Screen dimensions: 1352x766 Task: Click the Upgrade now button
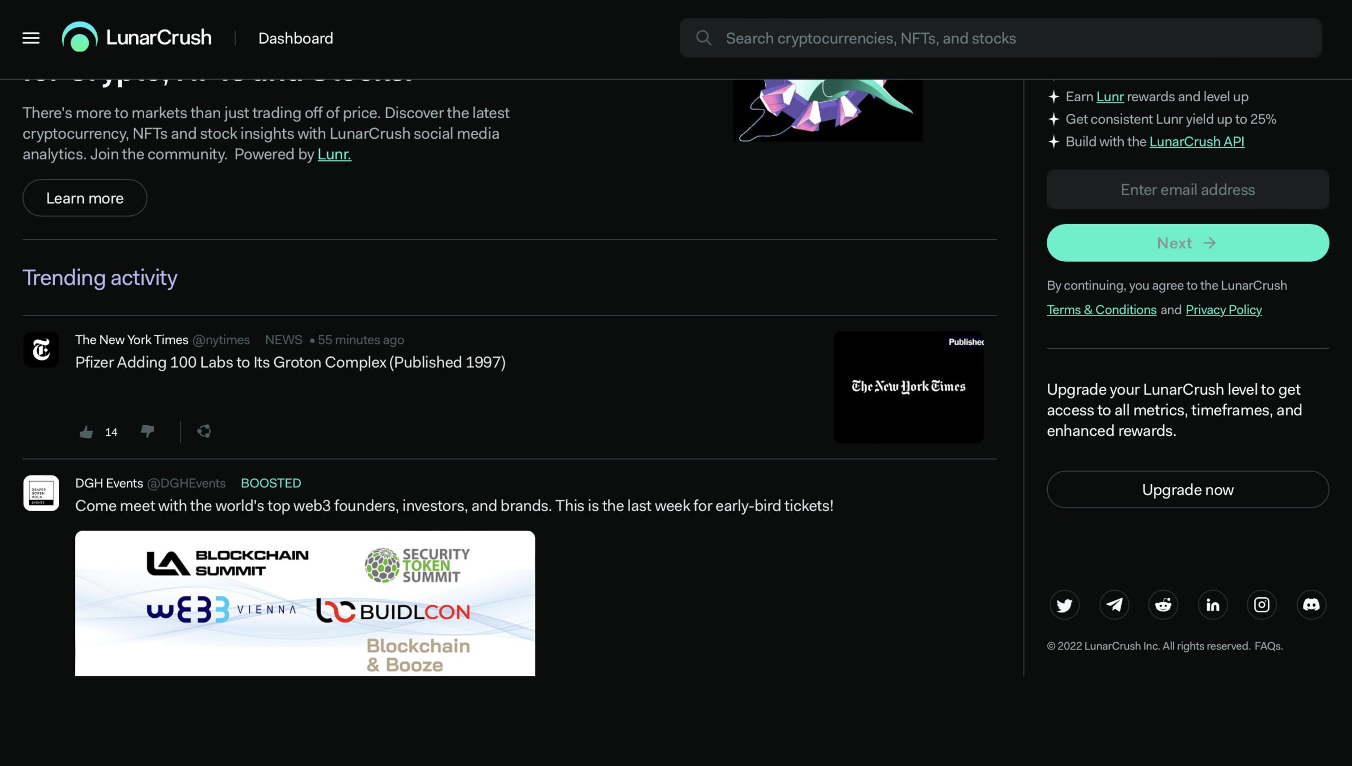1188,490
